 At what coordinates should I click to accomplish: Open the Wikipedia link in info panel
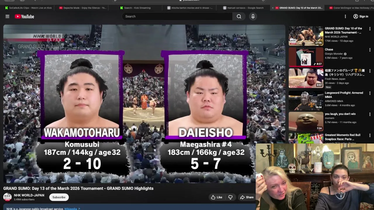click(72, 209)
